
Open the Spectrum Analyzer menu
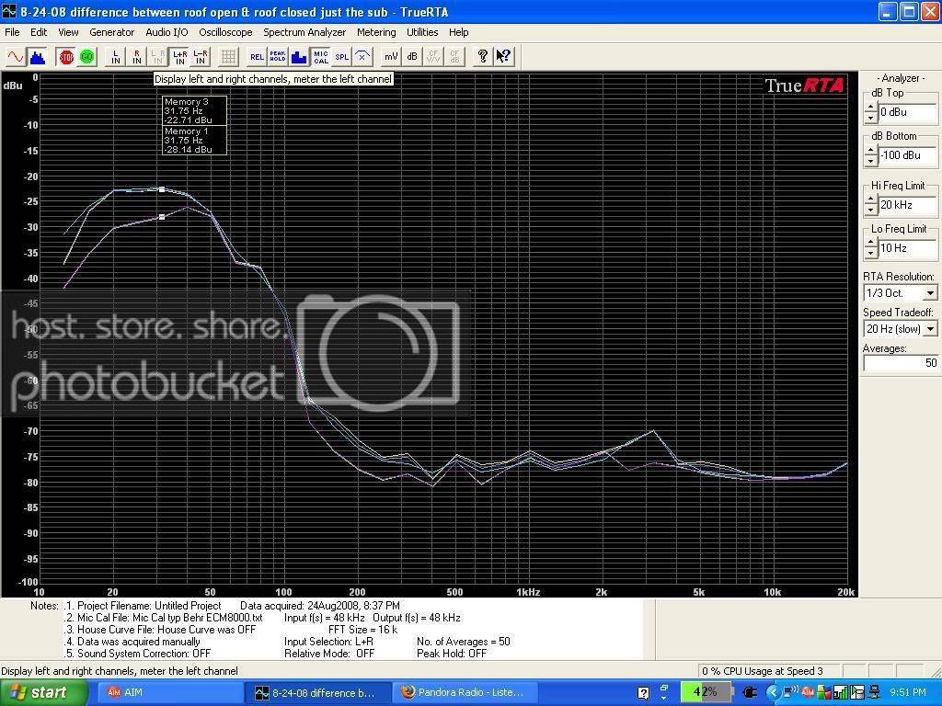coord(304,32)
